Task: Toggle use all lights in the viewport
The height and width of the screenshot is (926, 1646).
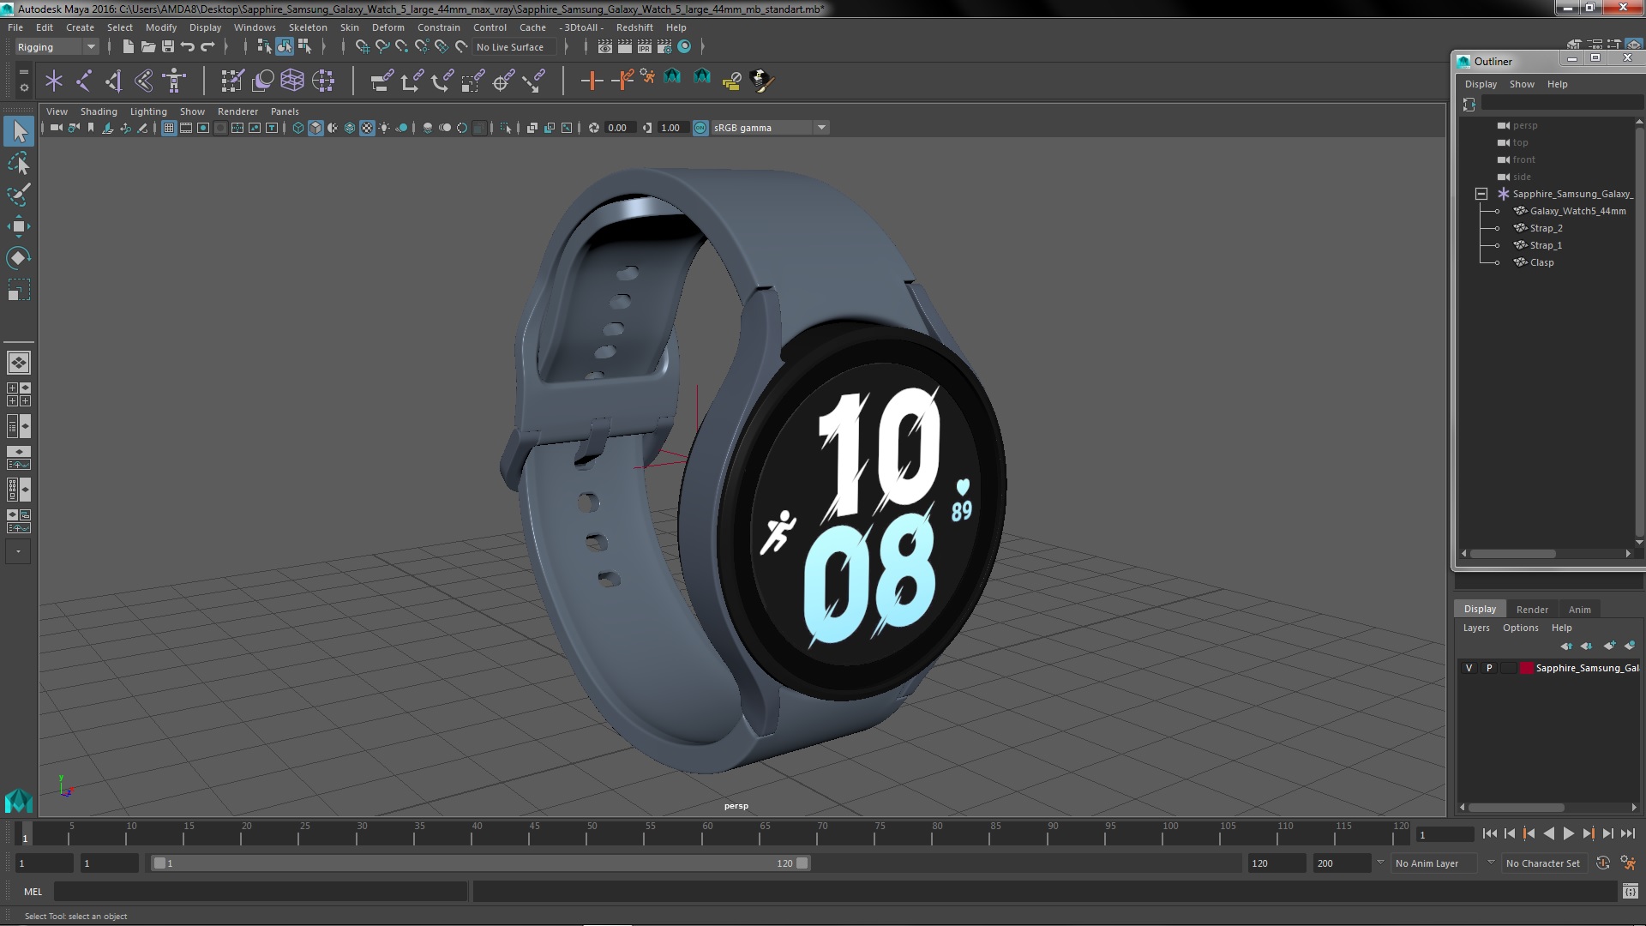Action: (384, 128)
